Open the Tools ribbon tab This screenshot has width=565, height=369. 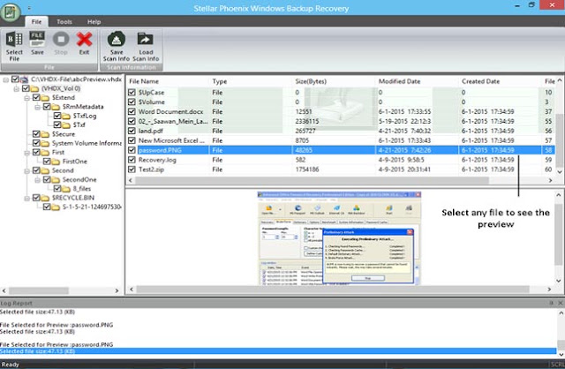64,21
